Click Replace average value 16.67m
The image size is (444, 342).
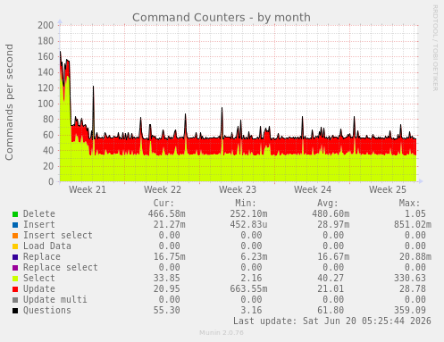(333, 256)
